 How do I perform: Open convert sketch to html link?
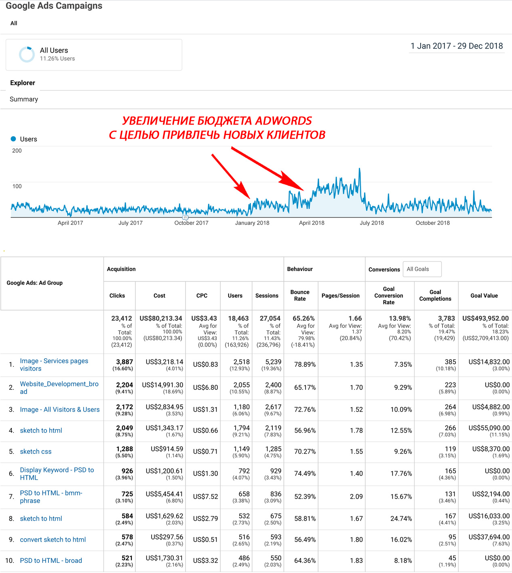click(x=53, y=539)
